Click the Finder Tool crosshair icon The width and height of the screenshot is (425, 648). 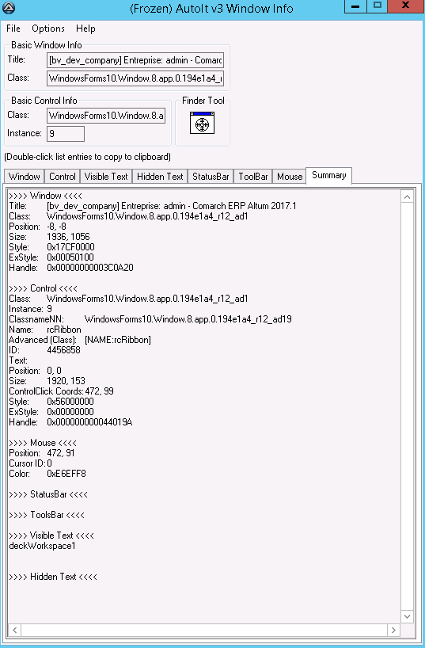[202, 123]
